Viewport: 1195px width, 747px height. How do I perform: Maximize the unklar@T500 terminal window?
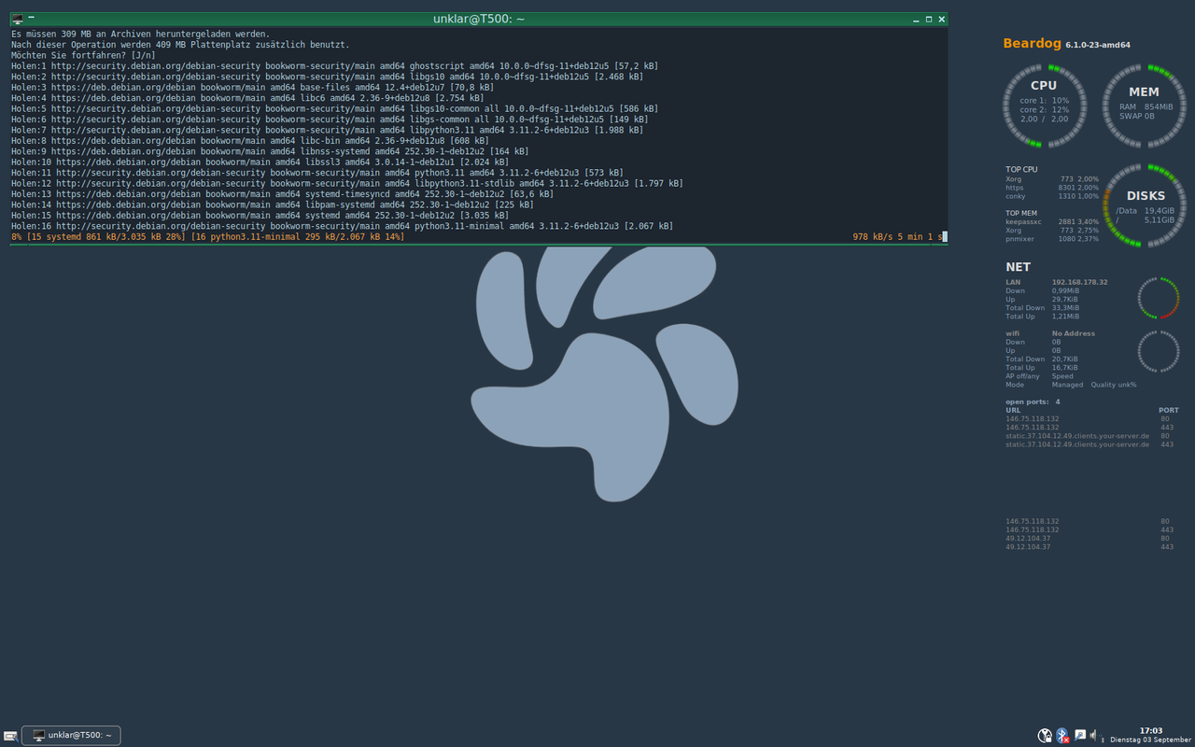click(929, 19)
